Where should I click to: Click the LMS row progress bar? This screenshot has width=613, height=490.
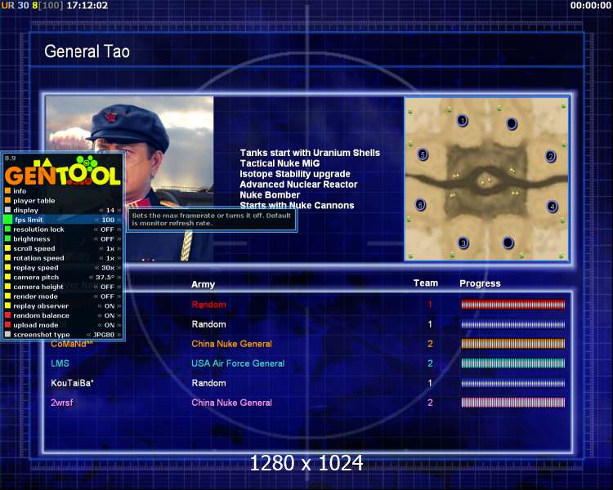(513, 363)
